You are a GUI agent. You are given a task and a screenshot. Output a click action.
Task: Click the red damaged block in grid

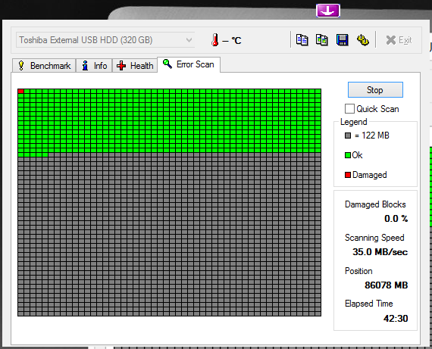click(20, 91)
